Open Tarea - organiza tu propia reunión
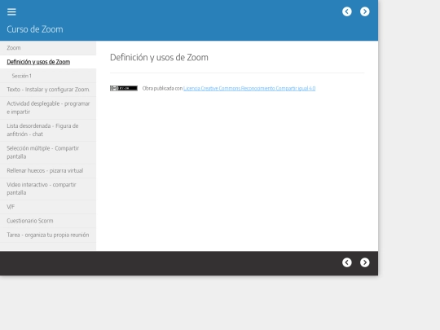The width and height of the screenshot is (440, 330). 48,235
